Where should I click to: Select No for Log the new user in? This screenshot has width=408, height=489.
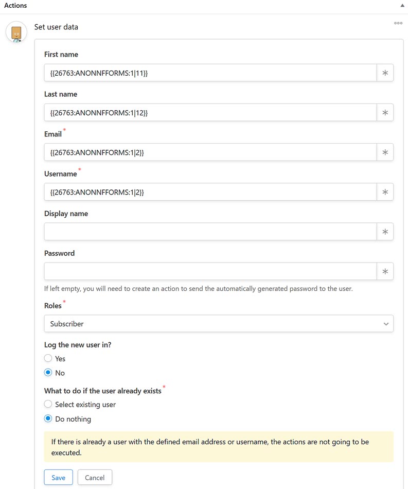48,372
